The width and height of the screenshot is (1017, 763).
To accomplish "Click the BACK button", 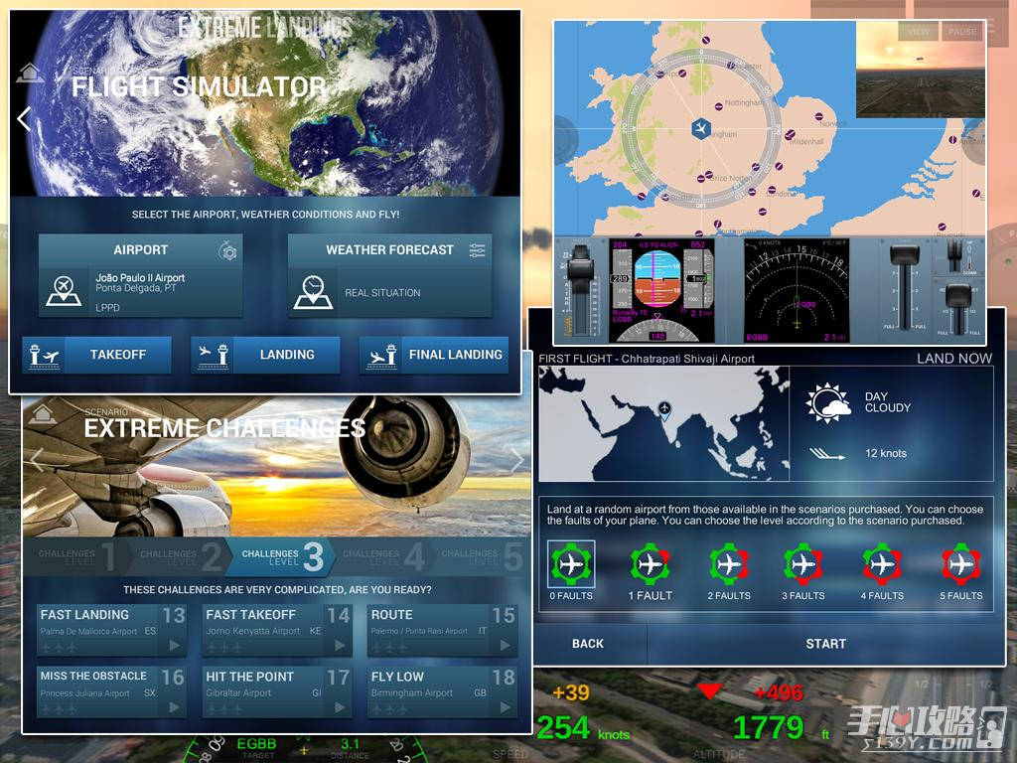I will (588, 644).
